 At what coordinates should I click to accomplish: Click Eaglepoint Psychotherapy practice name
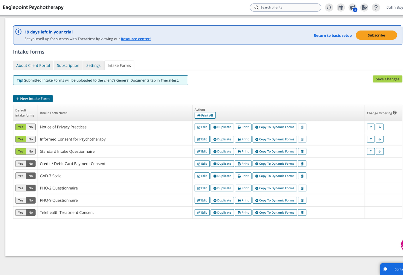coord(33,7)
